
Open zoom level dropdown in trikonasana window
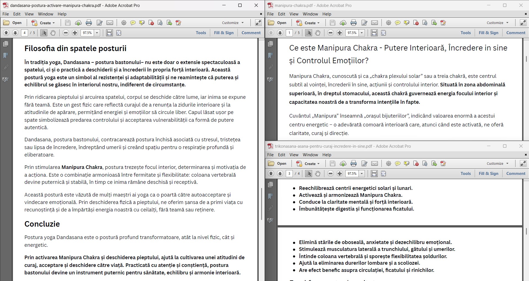point(362,174)
